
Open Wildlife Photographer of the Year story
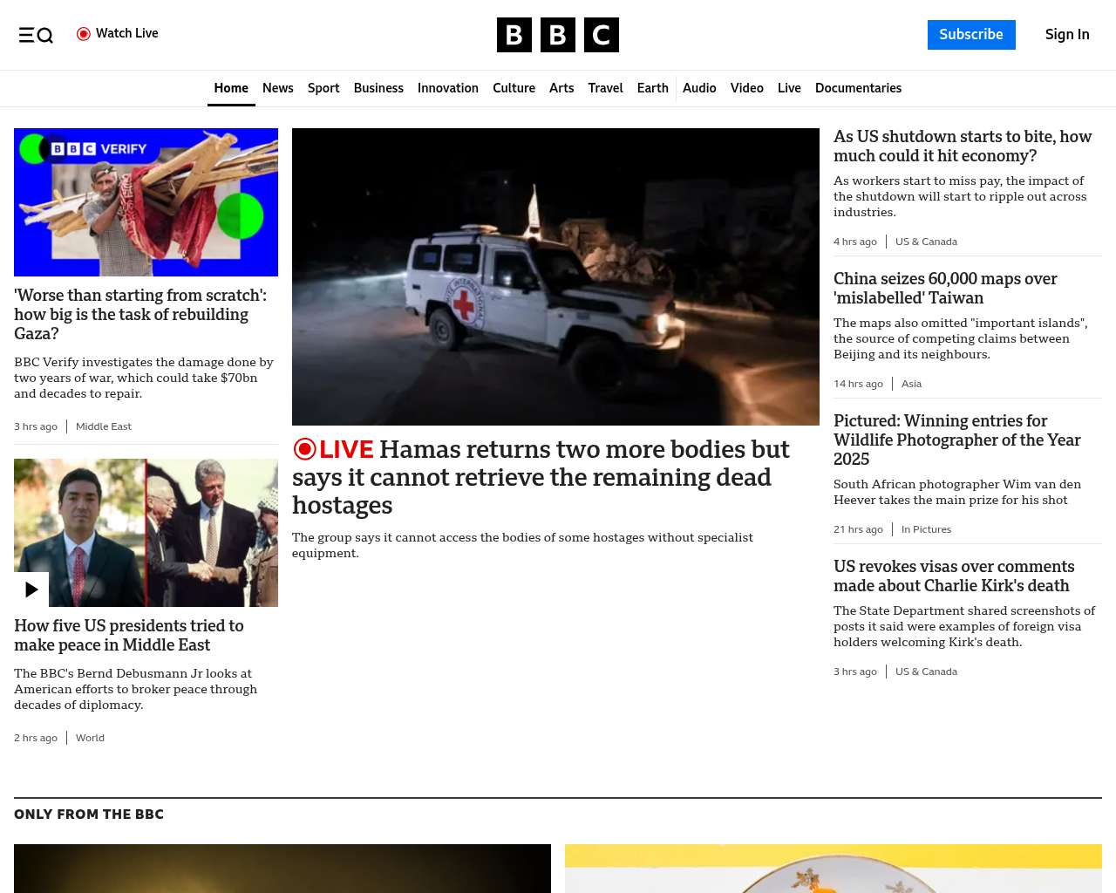click(956, 440)
